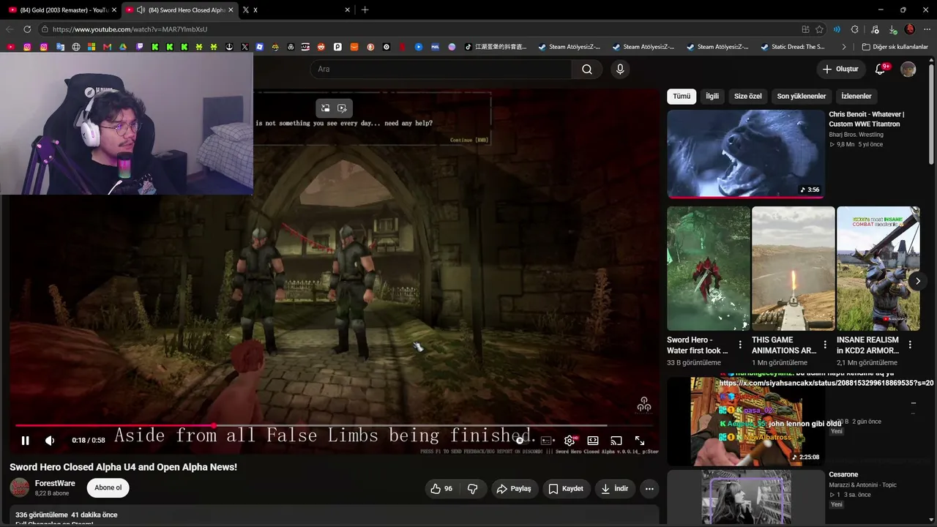Open Reddit bookmark in bookmarks bar
Viewport: 937px width, 527px height.
[x=321, y=47]
